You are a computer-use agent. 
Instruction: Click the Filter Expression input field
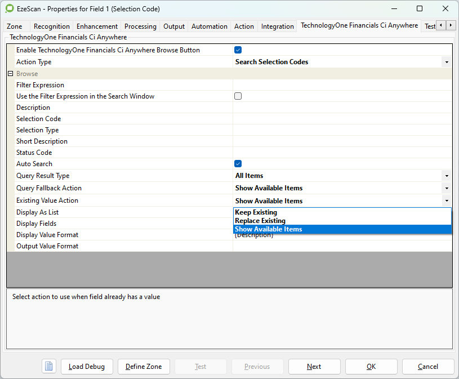point(342,85)
